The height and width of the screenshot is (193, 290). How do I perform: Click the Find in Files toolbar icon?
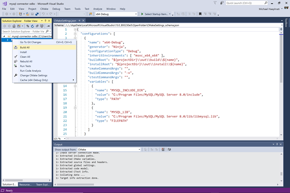coord(91,14)
